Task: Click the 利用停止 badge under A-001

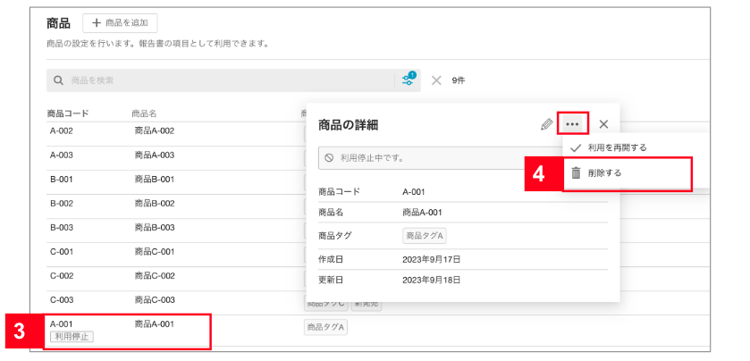Action: tap(72, 337)
